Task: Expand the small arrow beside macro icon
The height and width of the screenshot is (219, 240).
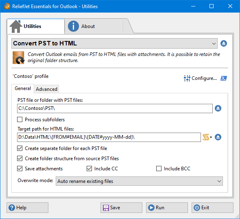Action: point(211,137)
